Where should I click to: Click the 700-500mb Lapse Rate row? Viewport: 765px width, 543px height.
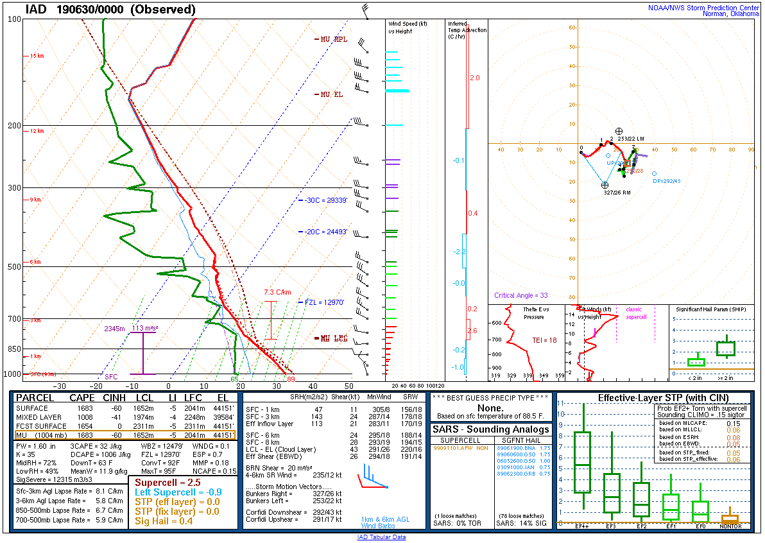69,520
